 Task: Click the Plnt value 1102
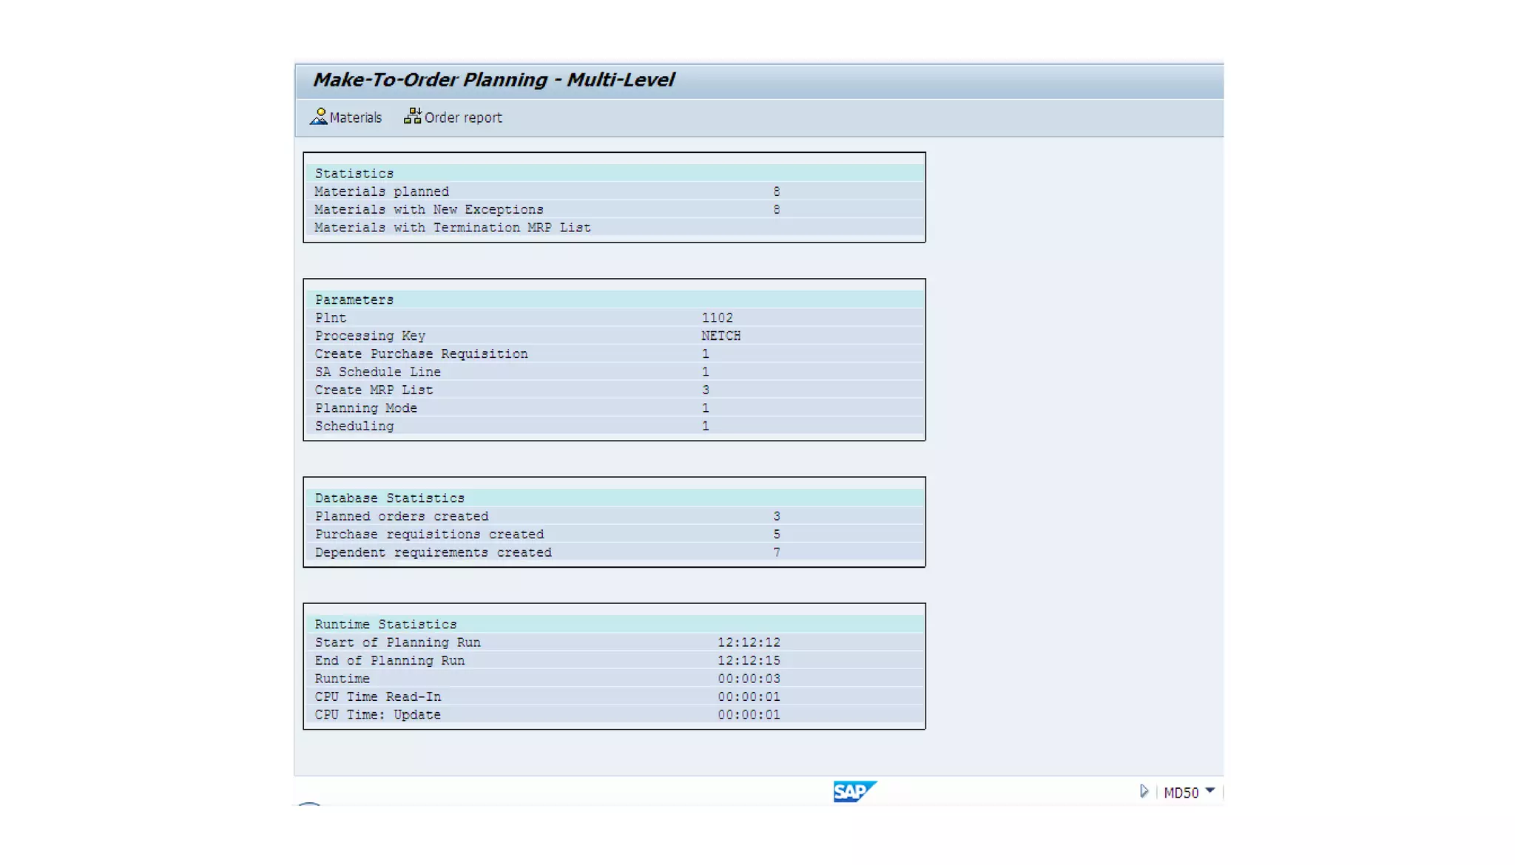717,318
